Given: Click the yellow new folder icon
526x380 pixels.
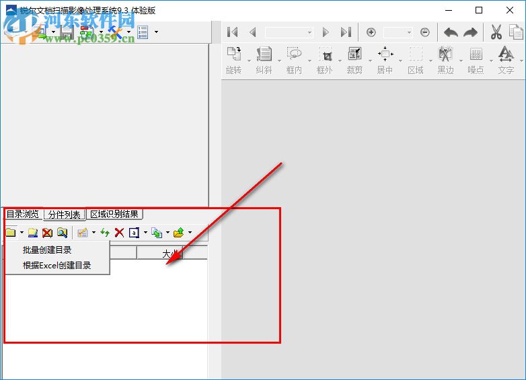Looking at the screenshot, I should pyautogui.click(x=11, y=232).
